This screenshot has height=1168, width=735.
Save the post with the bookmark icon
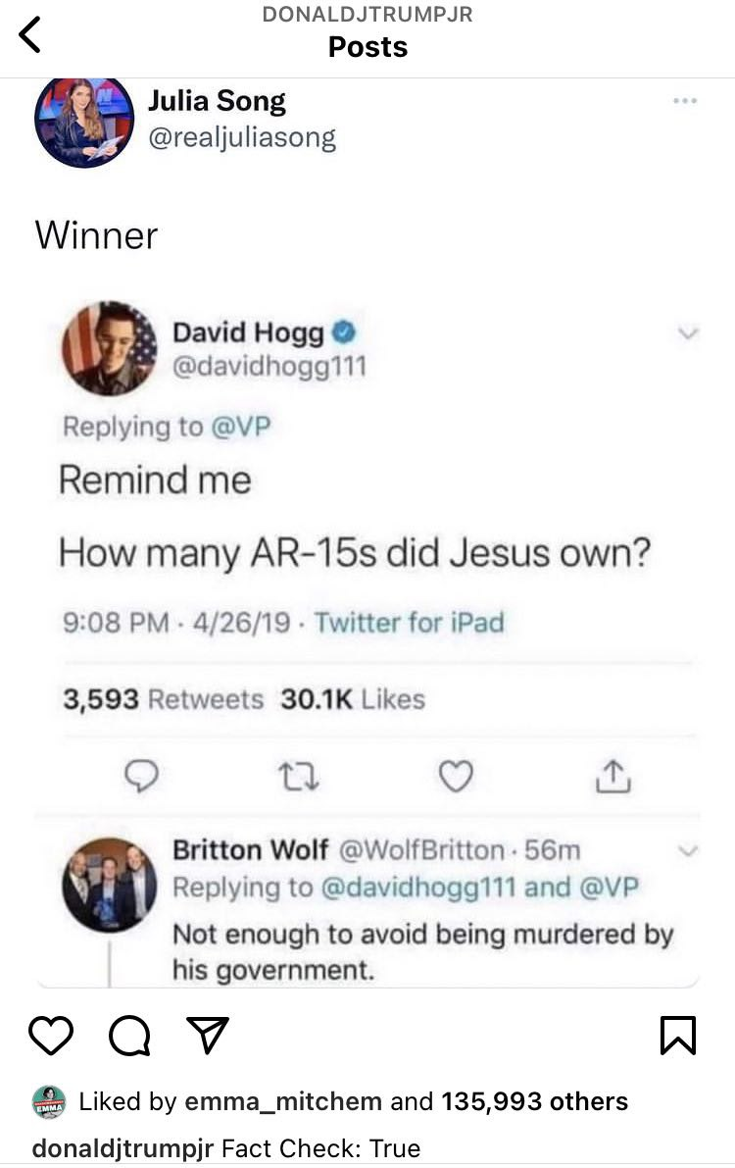pyautogui.click(x=677, y=1036)
